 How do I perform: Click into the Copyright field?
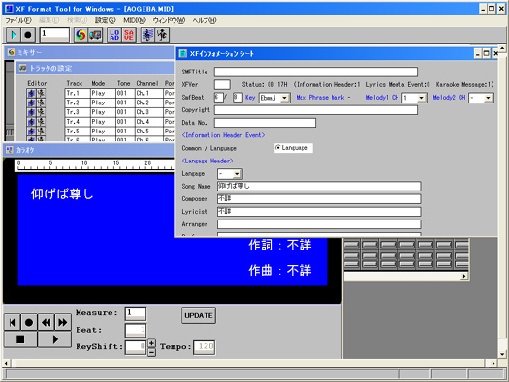[316, 110]
